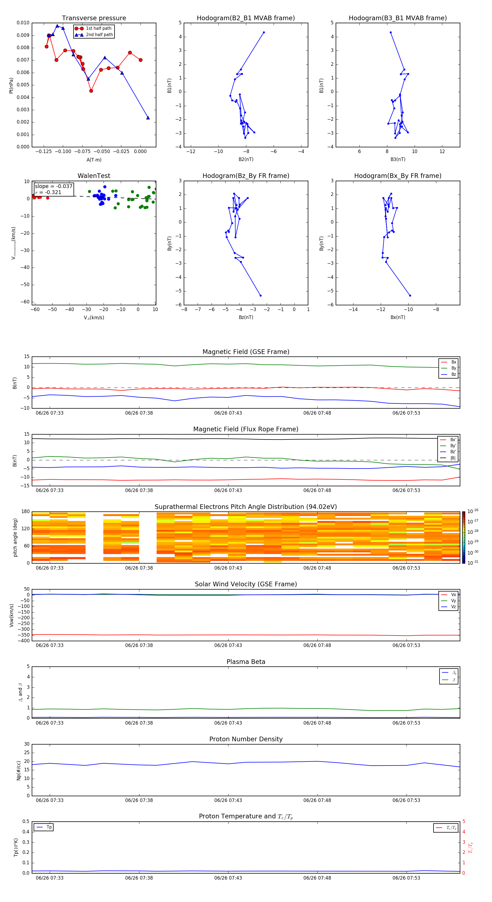Click the lowest blue triangle in Transverse pressure plot
492x902 pixels.
pyautogui.click(x=148, y=118)
